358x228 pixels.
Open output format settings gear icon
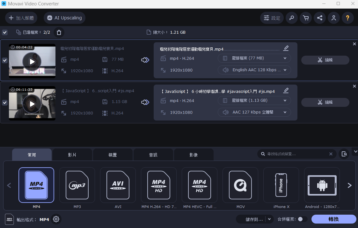point(56,219)
